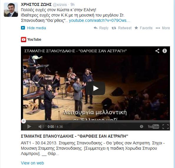Screen dimensions: 175x168
Task: Retweet this tweet
Action: pyautogui.click(x=121, y=28)
